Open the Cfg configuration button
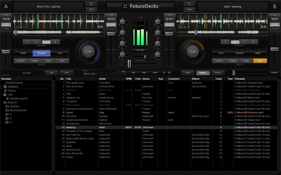The width and height of the screenshot is (281, 175). pos(91,3)
